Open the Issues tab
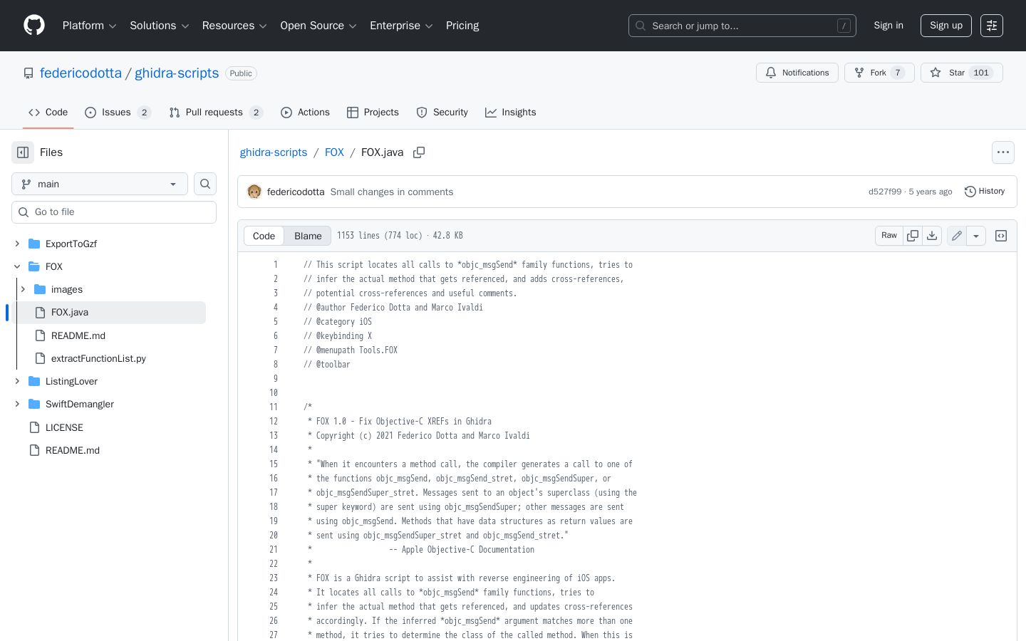This screenshot has width=1026, height=641. (x=118, y=113)
